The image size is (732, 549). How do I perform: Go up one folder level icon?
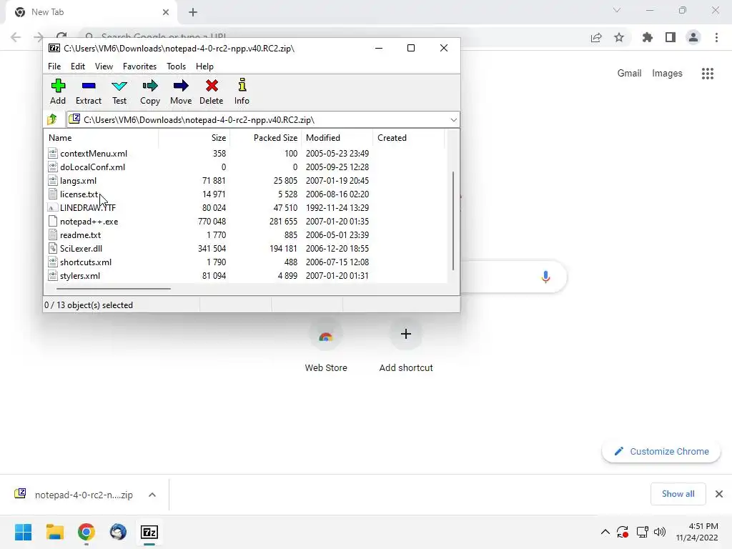tap(53, 119)
